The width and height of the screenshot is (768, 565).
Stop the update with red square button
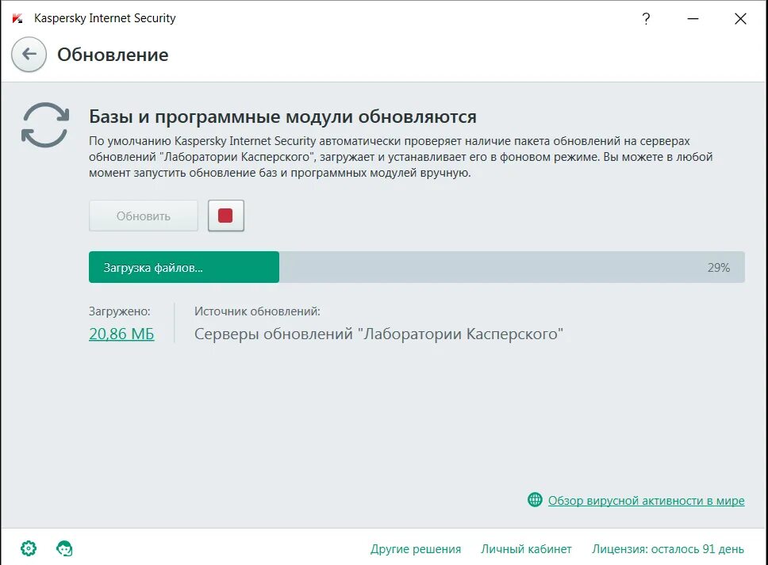click(226, 216)
